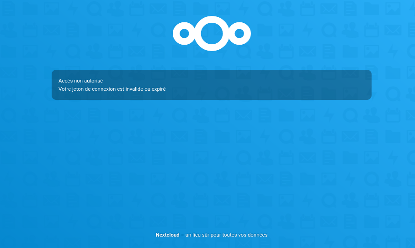Click the word 'connexion' in the error text
The image size is (415, 248).
pyautogui.click(x=104, y=89)
